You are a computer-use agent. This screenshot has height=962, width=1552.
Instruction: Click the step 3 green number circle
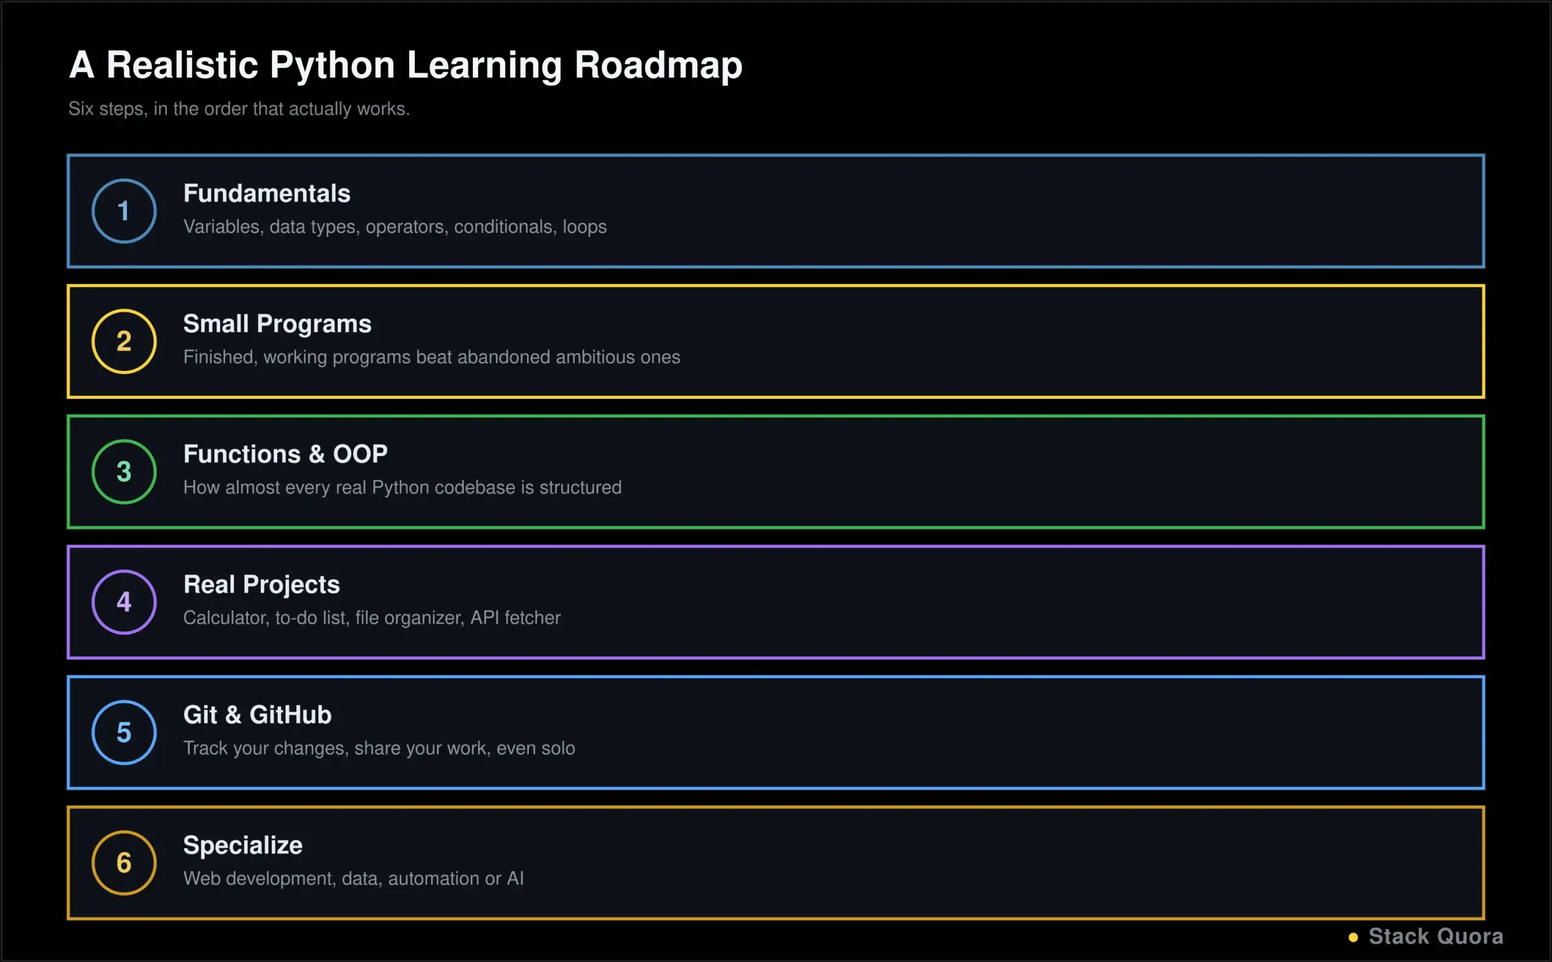tap(124, 472)
